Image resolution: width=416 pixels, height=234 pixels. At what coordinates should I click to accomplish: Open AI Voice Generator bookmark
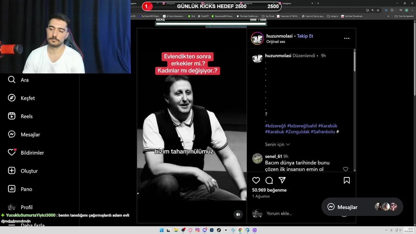point(174,16)
